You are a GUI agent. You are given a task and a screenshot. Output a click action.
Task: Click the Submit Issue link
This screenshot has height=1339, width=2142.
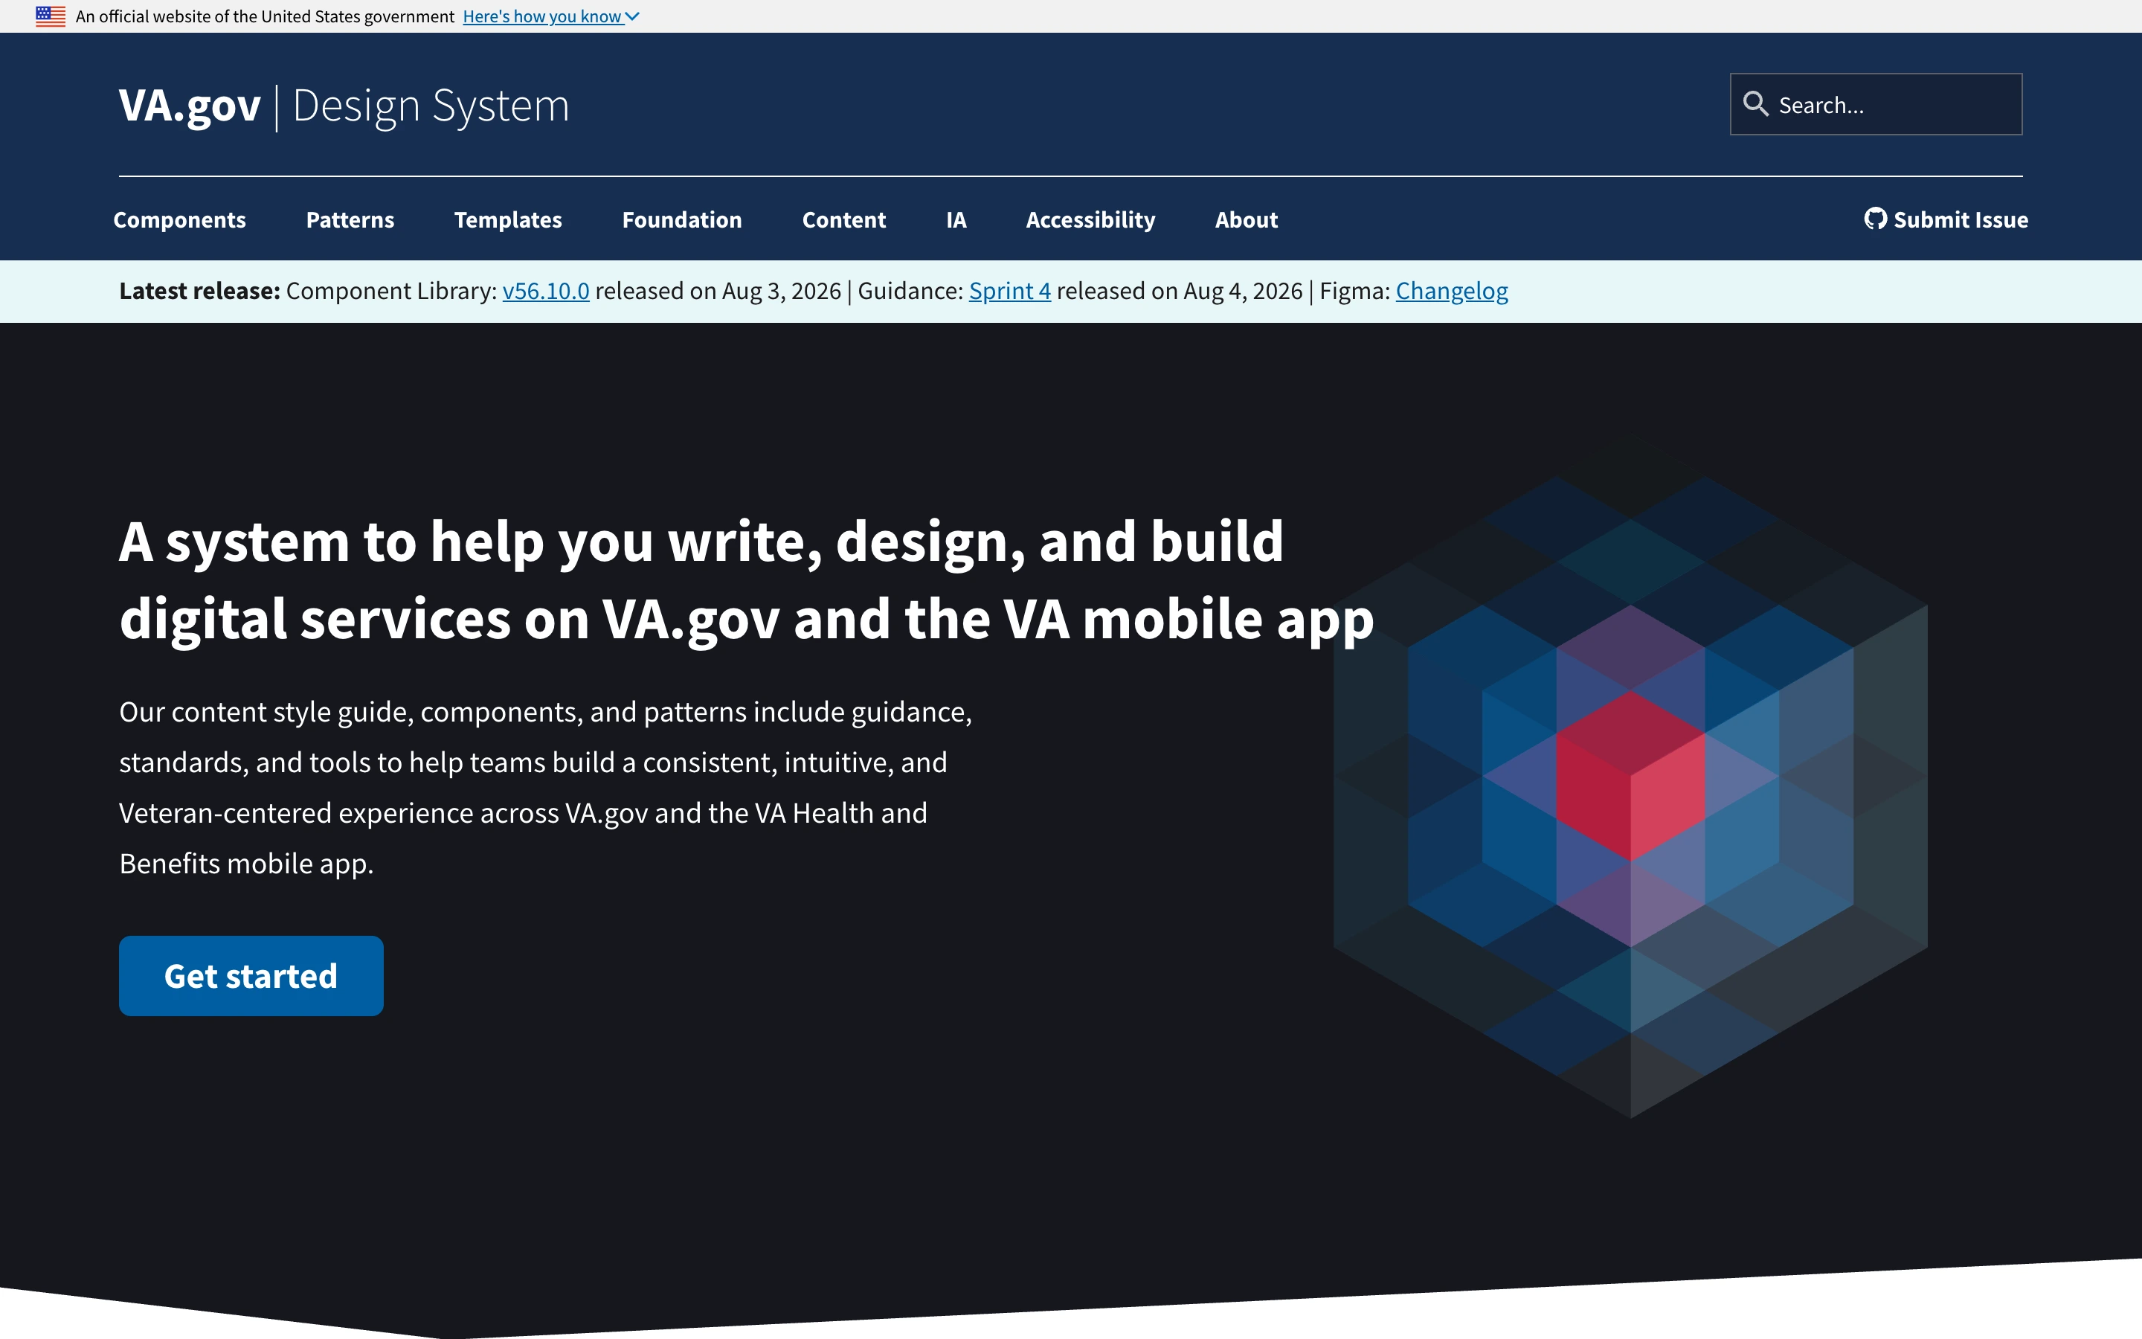pos(1946,219)
